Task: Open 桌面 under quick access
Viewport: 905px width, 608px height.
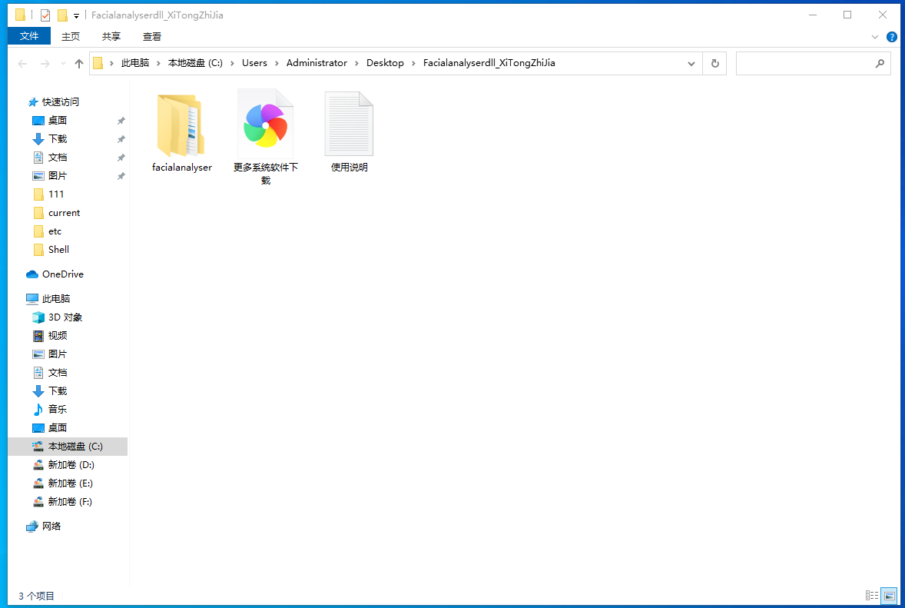Action: (x=57, y=120)
